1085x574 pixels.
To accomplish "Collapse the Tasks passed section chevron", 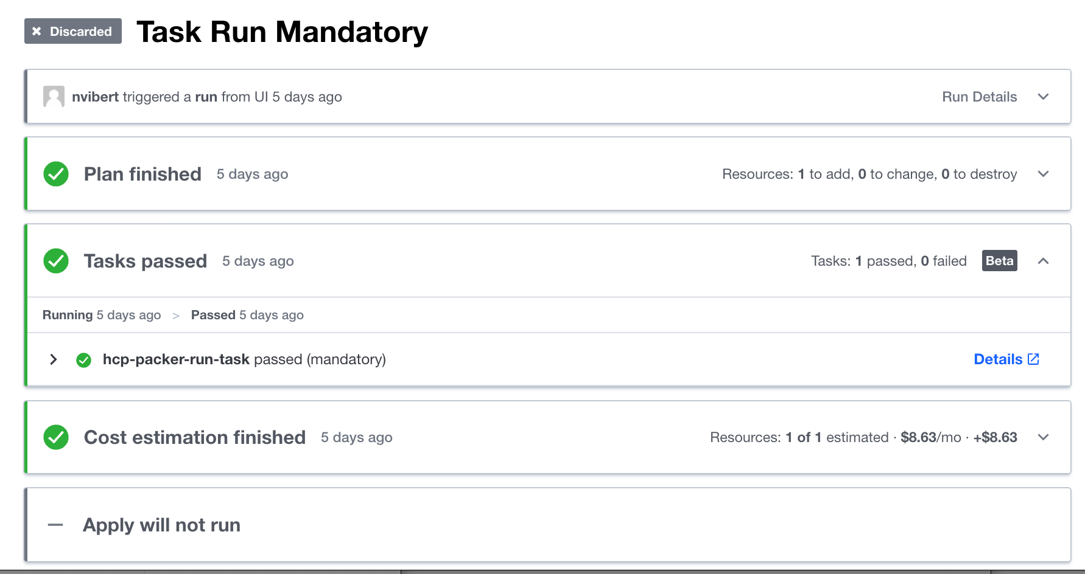I will [x=1043, y=261].
